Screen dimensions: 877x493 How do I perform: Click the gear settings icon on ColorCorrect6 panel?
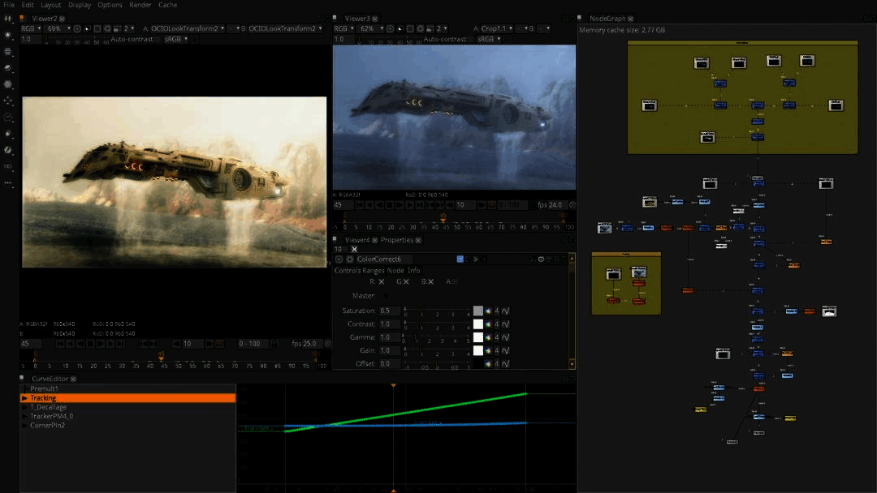350,259
